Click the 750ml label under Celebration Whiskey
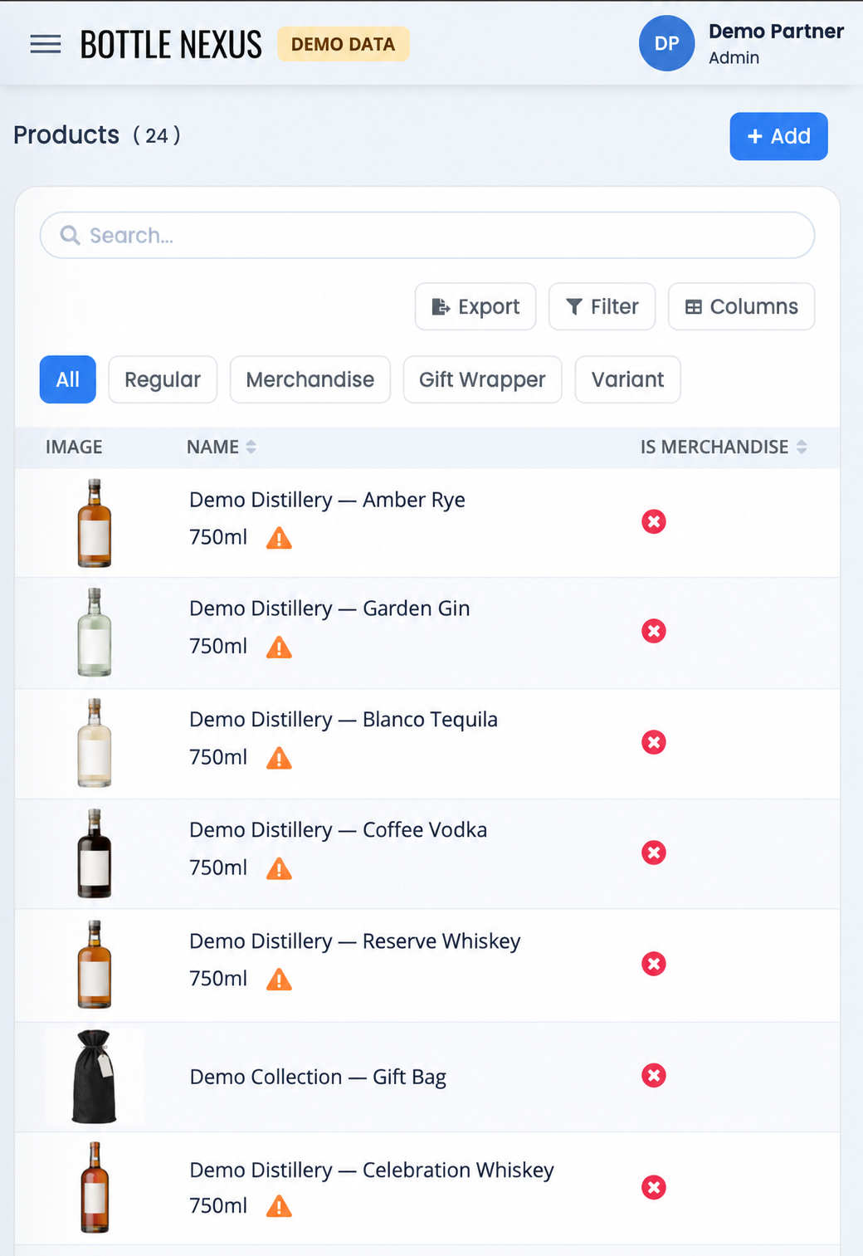The height and width of the screenshot is (1256, 863). pos(218,1205)
